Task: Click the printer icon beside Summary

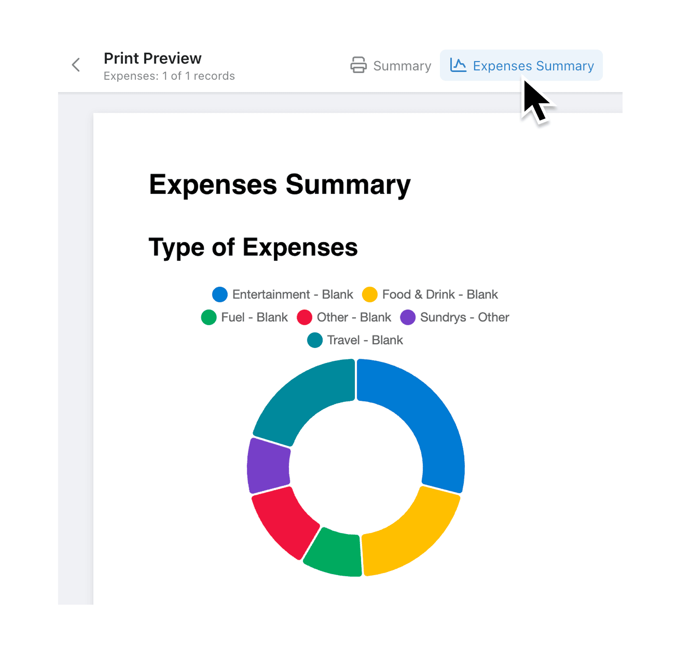Action: tap(358, 65)
